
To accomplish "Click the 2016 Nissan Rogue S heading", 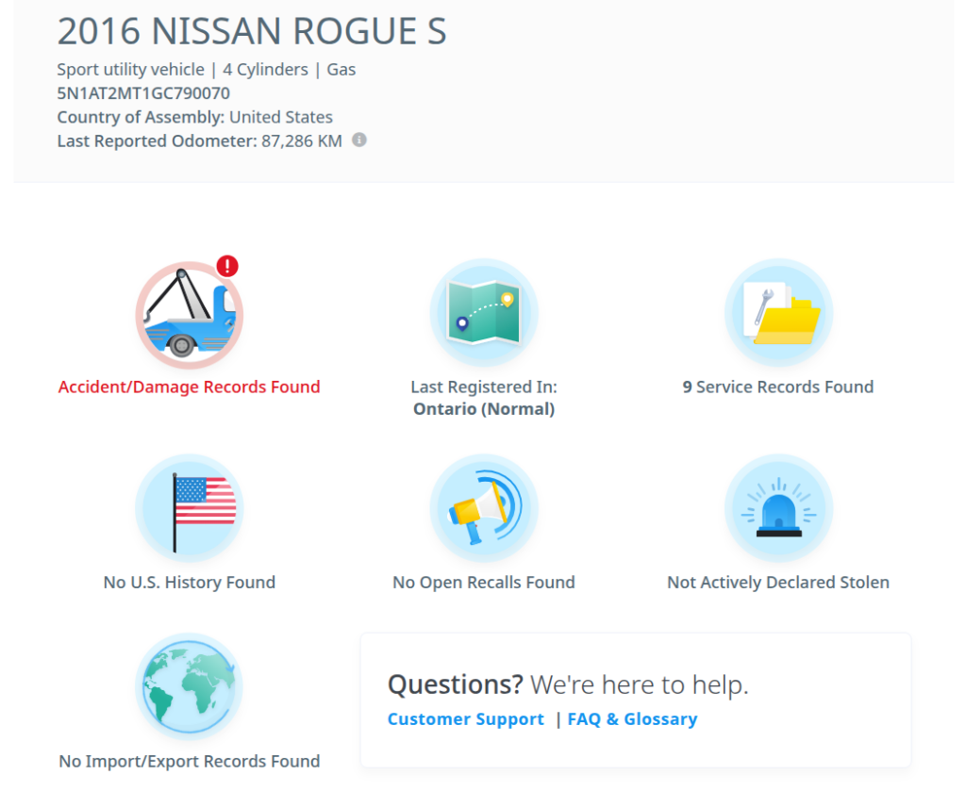I will [x=252, y=32].
